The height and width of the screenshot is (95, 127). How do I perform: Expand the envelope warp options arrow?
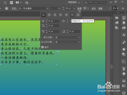click(88, 8)
